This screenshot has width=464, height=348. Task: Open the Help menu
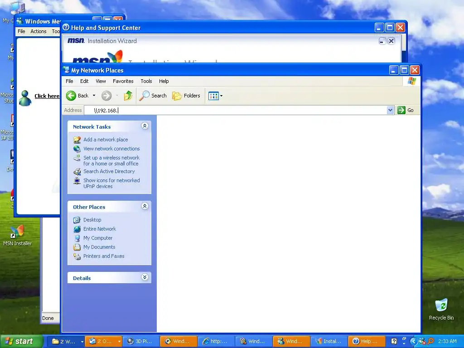tap(164, 81)
